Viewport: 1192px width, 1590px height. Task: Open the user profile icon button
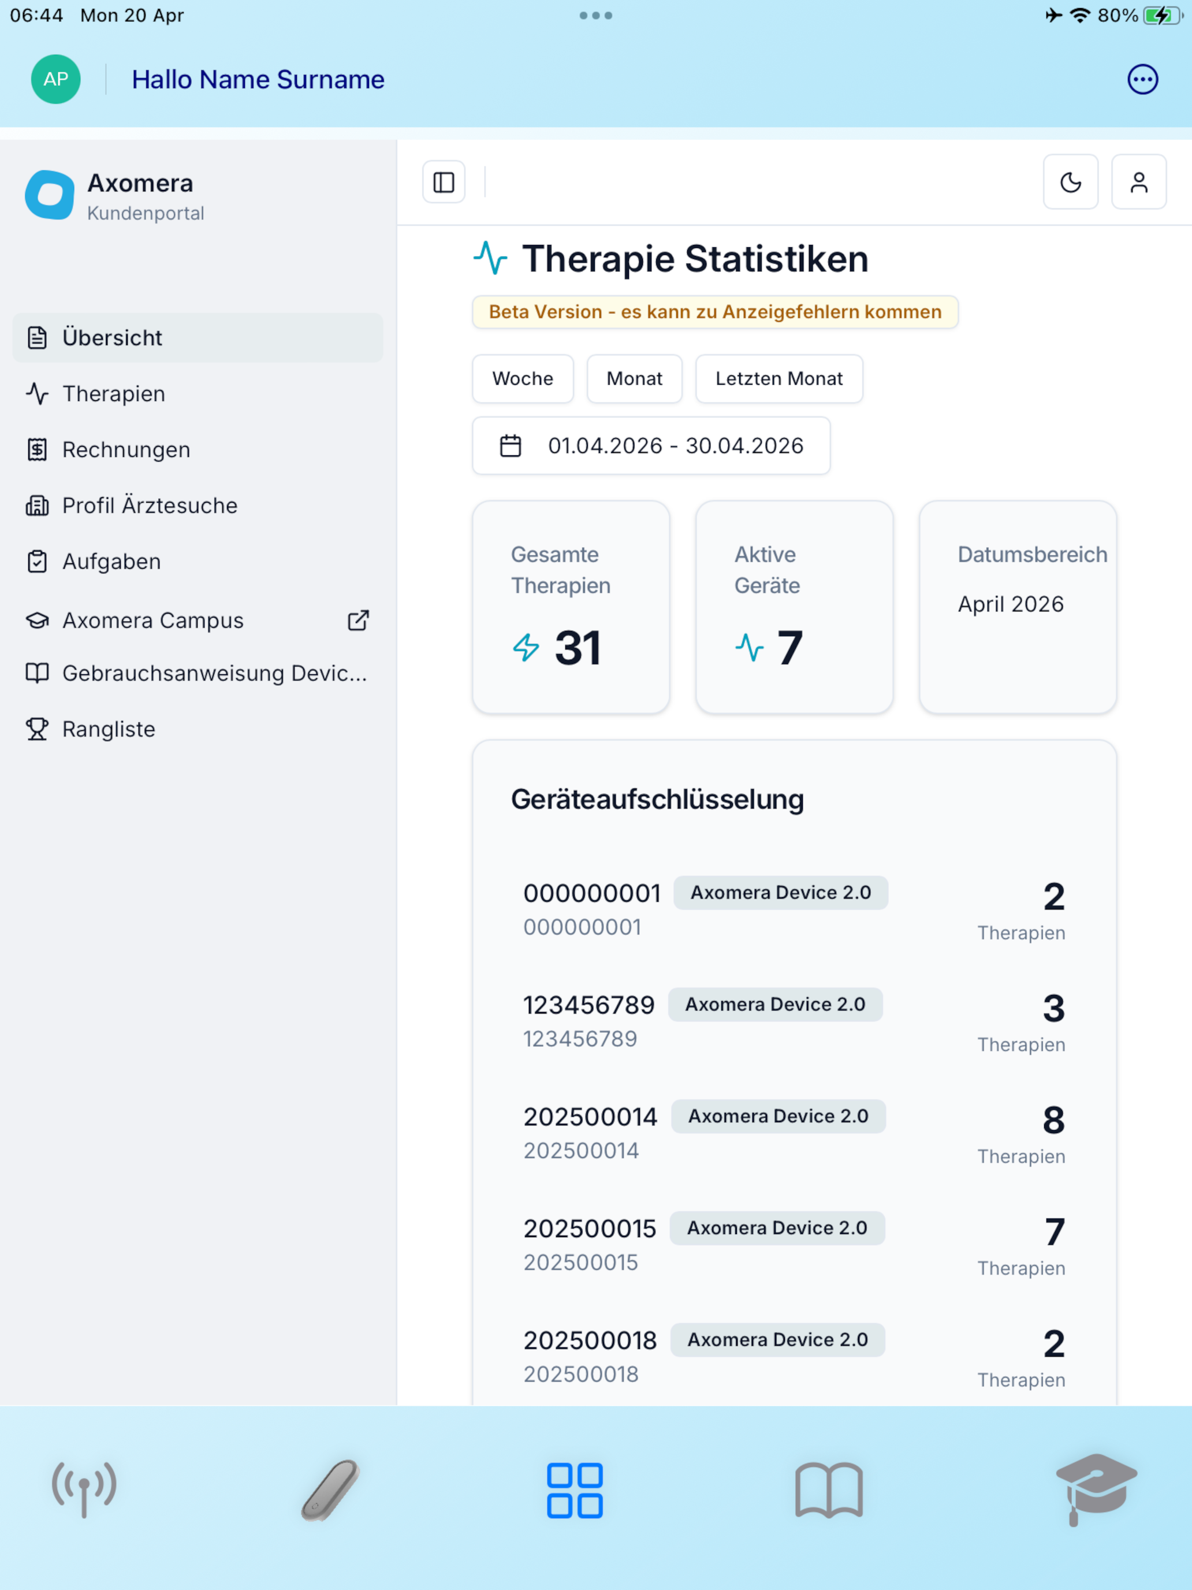coord(1138,183)
